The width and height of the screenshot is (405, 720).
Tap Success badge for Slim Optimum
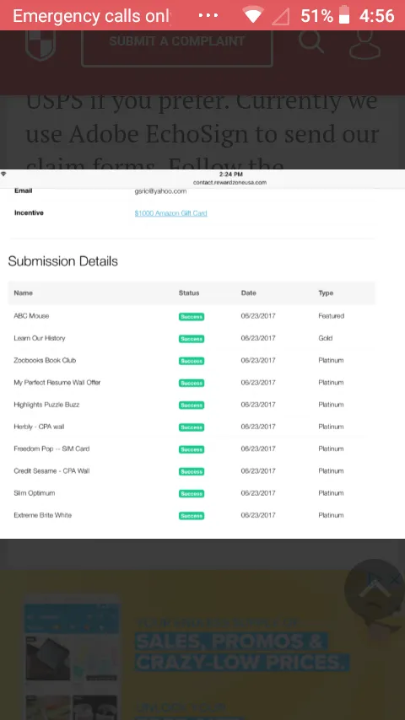[x=192, y=493]
